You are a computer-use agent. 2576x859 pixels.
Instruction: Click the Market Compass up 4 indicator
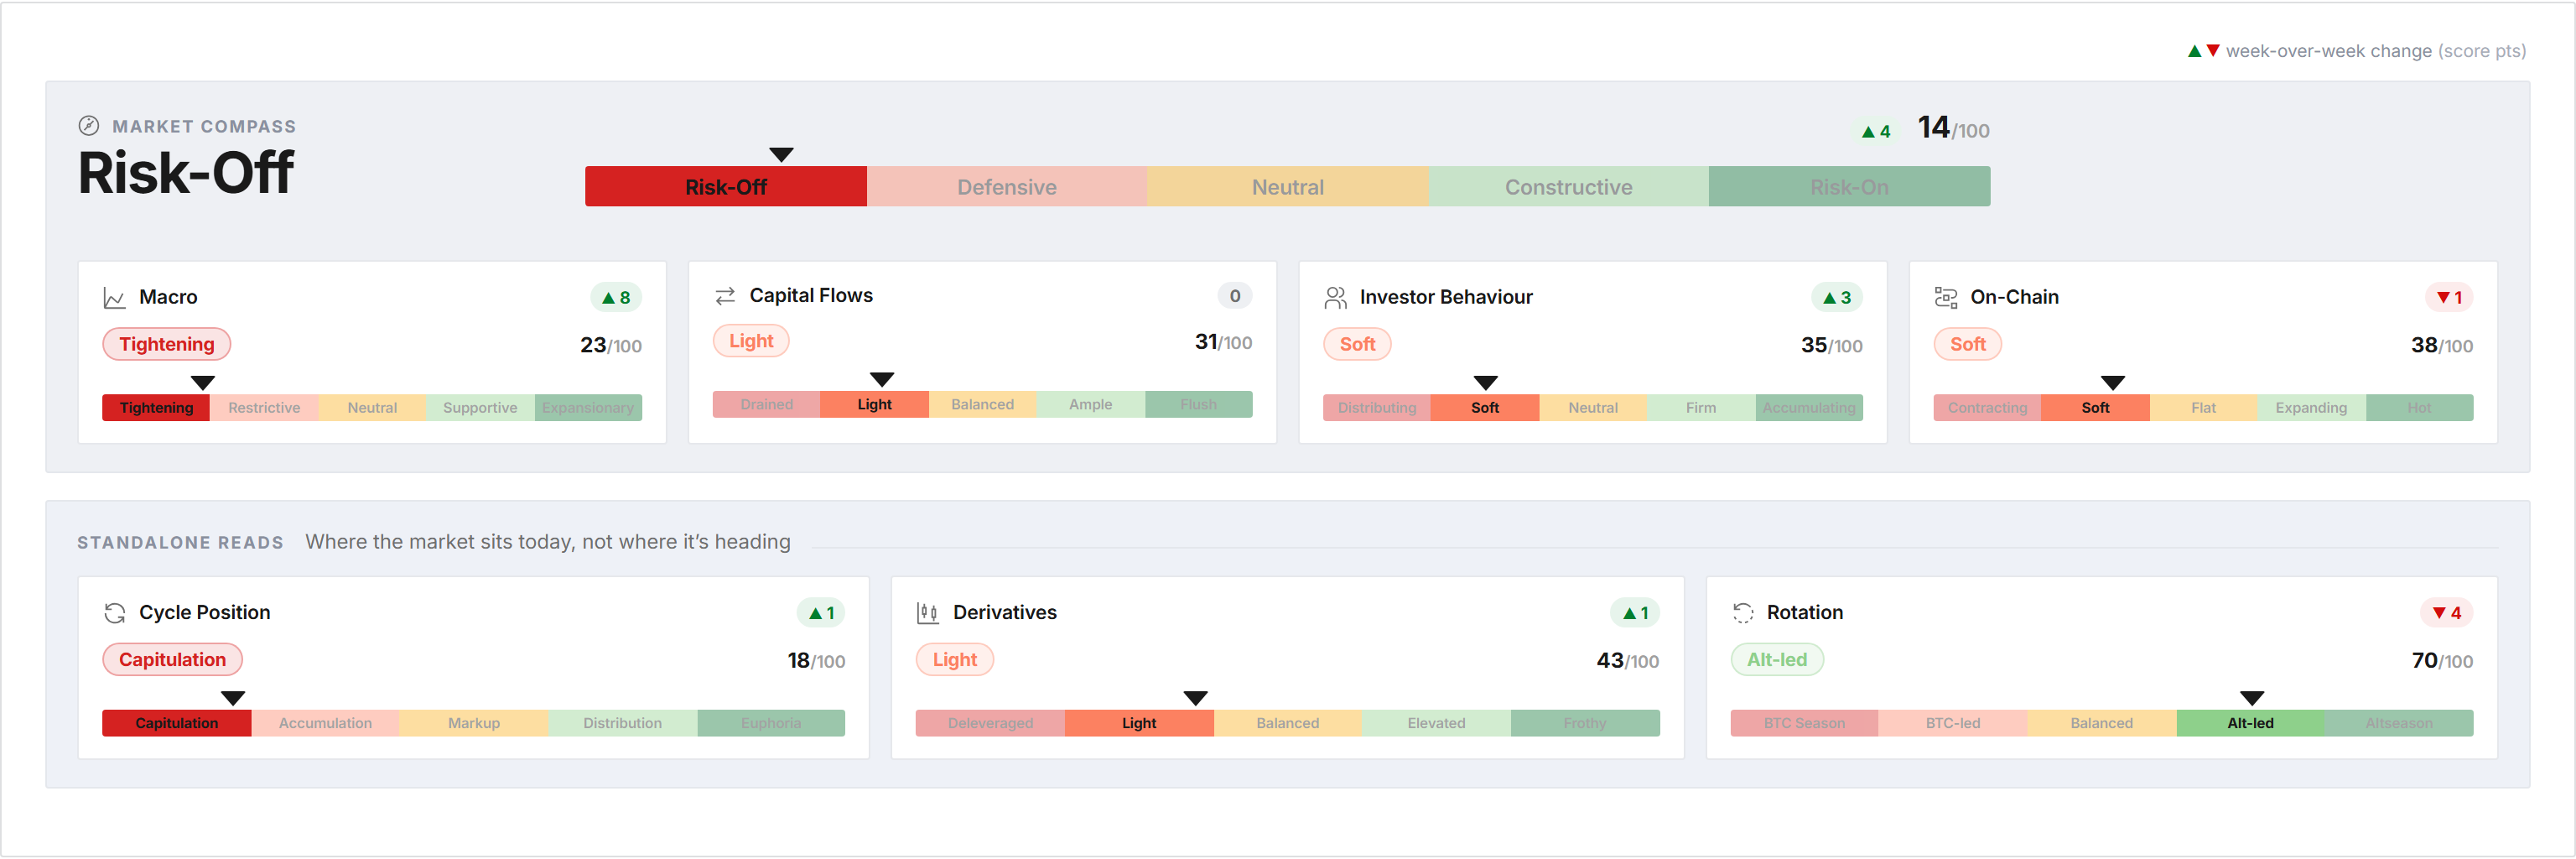pyautogui.click(x=1875, y=131)
